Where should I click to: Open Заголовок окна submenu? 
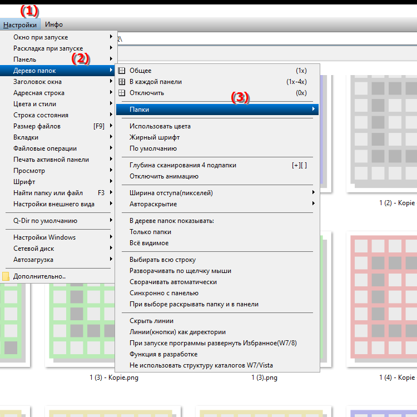[57, 82]
